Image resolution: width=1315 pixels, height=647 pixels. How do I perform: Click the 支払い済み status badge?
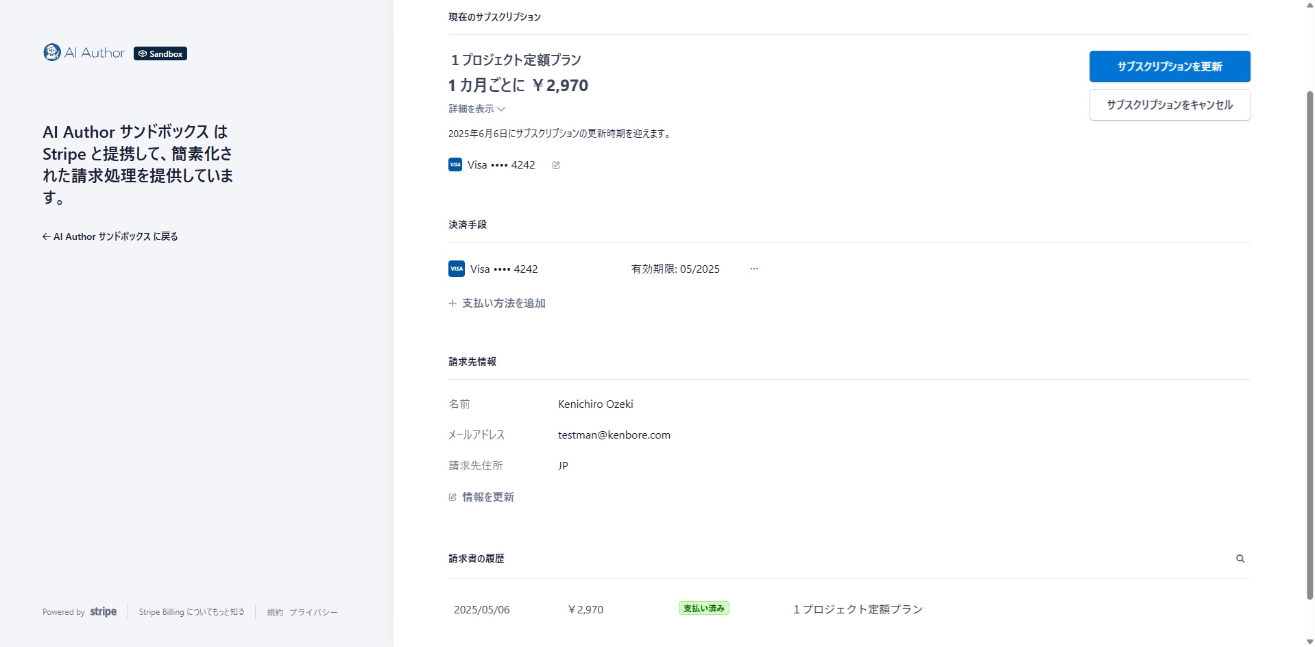pyautogui.click(x=703, y=609)
